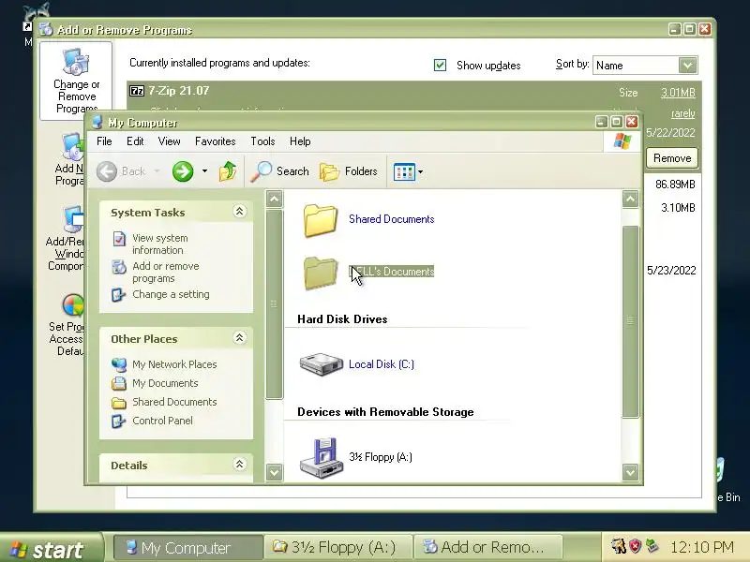Click the red security shield tray icon

(636, 546)
